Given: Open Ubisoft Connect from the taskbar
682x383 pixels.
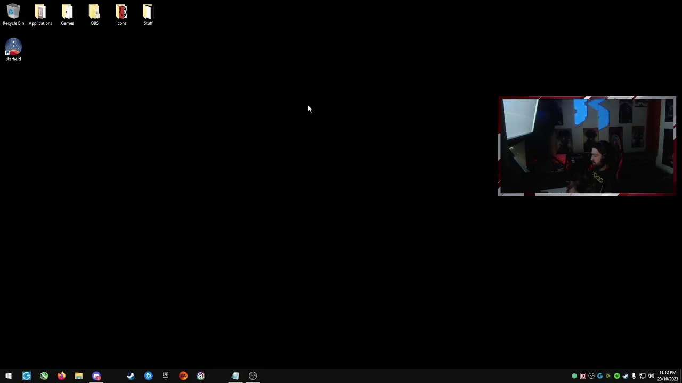Looking at the screenshot, I should 201,376.
